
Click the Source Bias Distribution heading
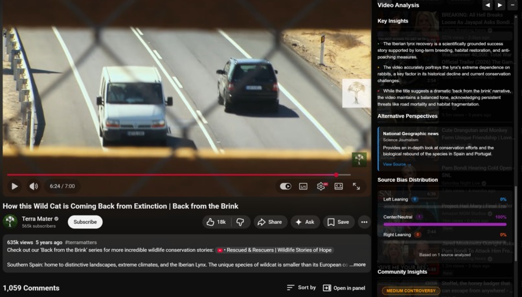tap(407, 180)
